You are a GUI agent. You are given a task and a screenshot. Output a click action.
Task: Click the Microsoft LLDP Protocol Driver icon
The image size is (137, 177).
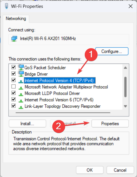pos(21,94)
